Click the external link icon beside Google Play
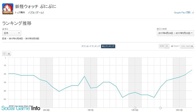 (193, 13)
